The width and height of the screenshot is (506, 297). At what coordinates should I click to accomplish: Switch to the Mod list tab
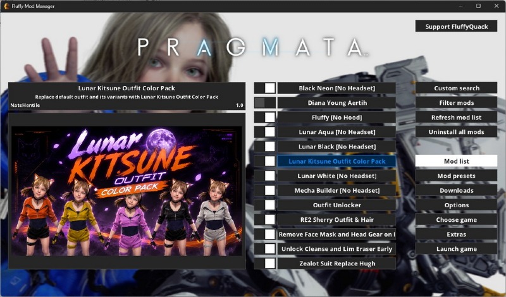tap(456, 161)
